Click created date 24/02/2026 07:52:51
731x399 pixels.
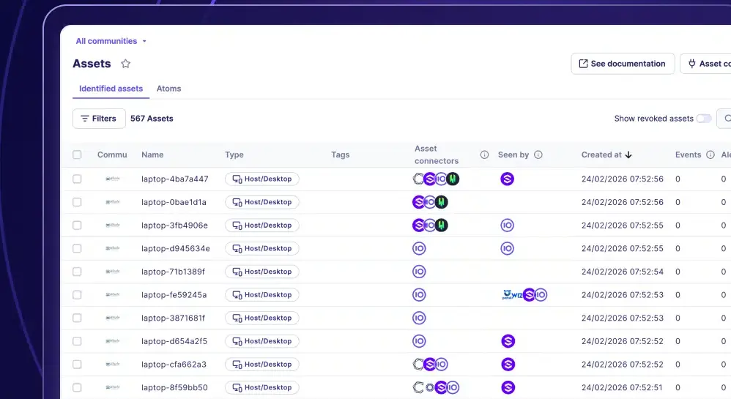(623, 387)
